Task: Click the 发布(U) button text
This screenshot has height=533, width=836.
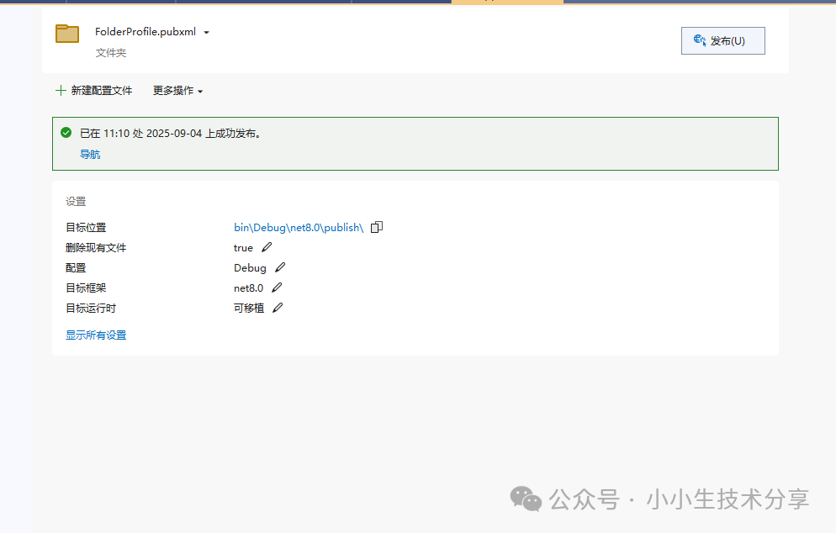Action: click(x=728, y=40)
